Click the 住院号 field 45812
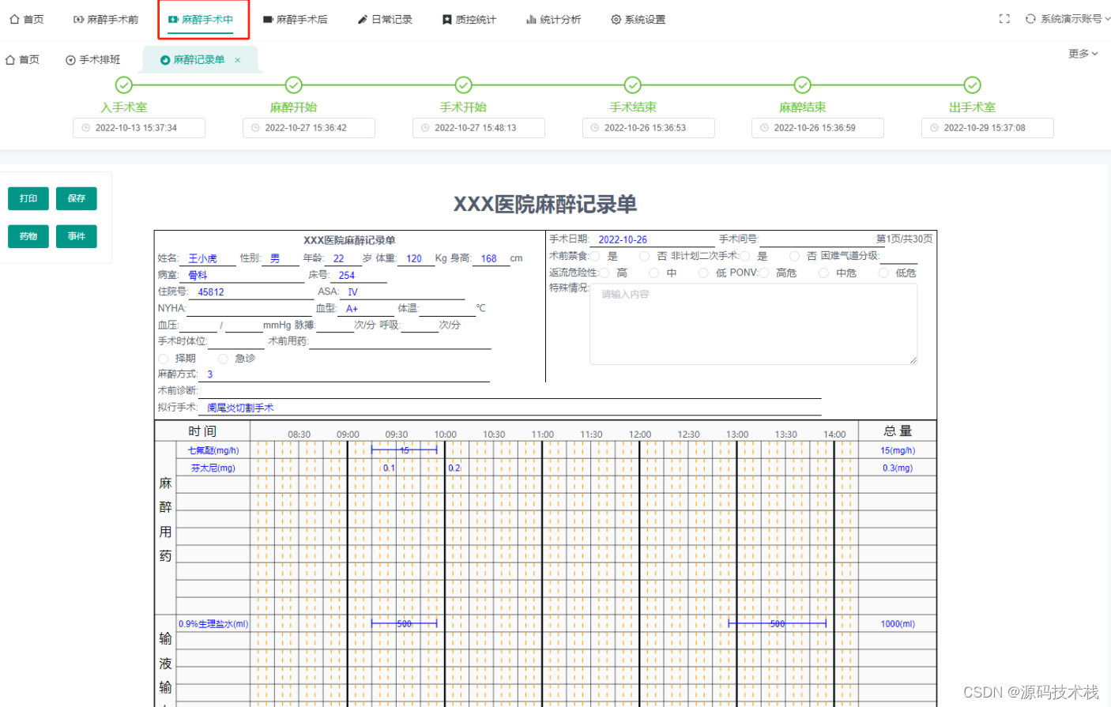Image resolution: width=1111 pixels, height=707 pixels. pos(251,291)
